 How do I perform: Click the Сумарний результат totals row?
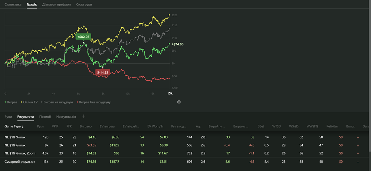20,161
